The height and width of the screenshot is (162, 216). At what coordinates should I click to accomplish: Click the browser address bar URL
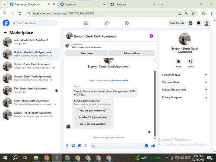pyautogui.click(x=64, y=13)
